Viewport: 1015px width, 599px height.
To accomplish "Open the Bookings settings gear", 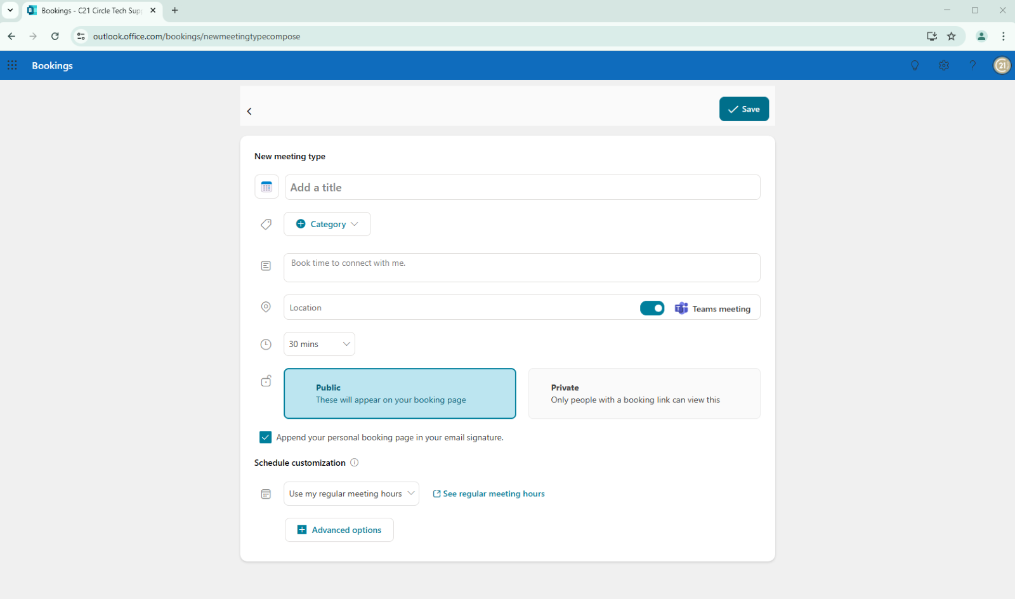I will coord(944,65).
